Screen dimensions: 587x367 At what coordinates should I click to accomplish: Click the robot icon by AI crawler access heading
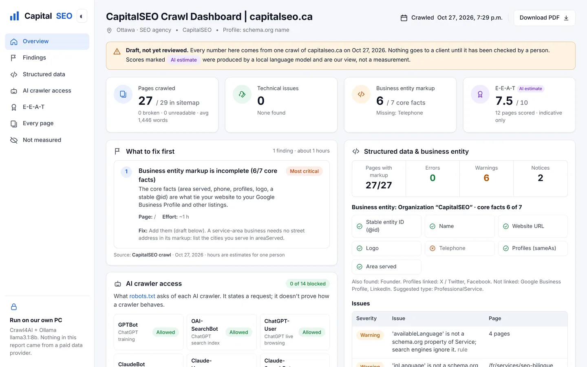coord(118,284)
